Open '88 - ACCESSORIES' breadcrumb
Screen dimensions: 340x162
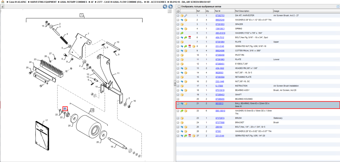[157, 2]
